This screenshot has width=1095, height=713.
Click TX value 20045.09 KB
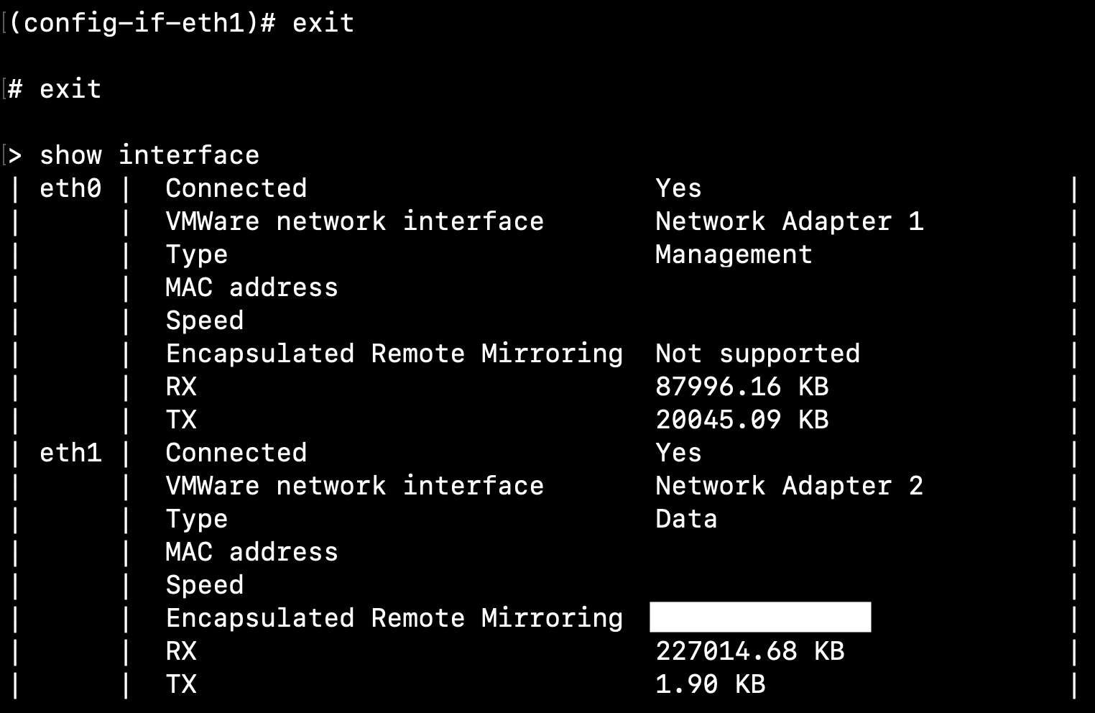(741, 420)
